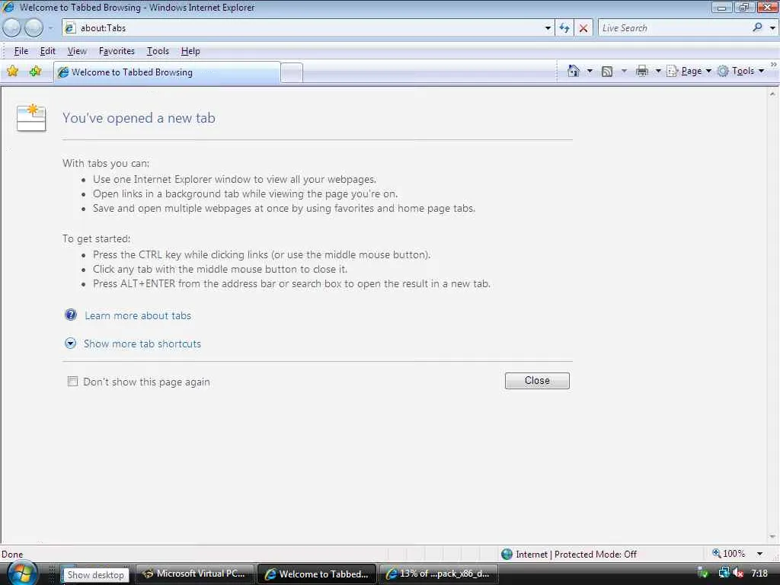The height and width of the screenshot is (585, 780).
Task: Click the Internet Explorer title bar icon
Action: (x=8, y=7)
